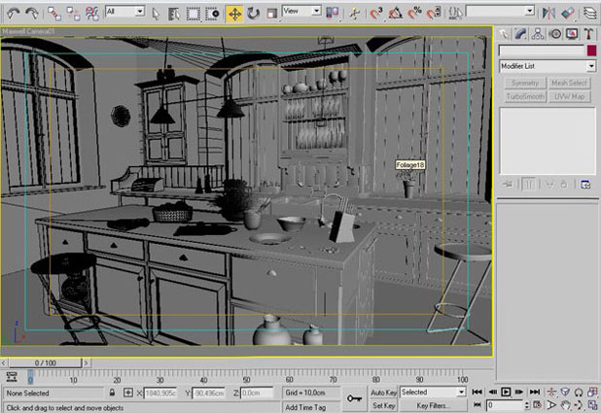This screenshot has height=413, width=601.
Task: Open the Selected key filter dropdown
Action: (433, 392)
